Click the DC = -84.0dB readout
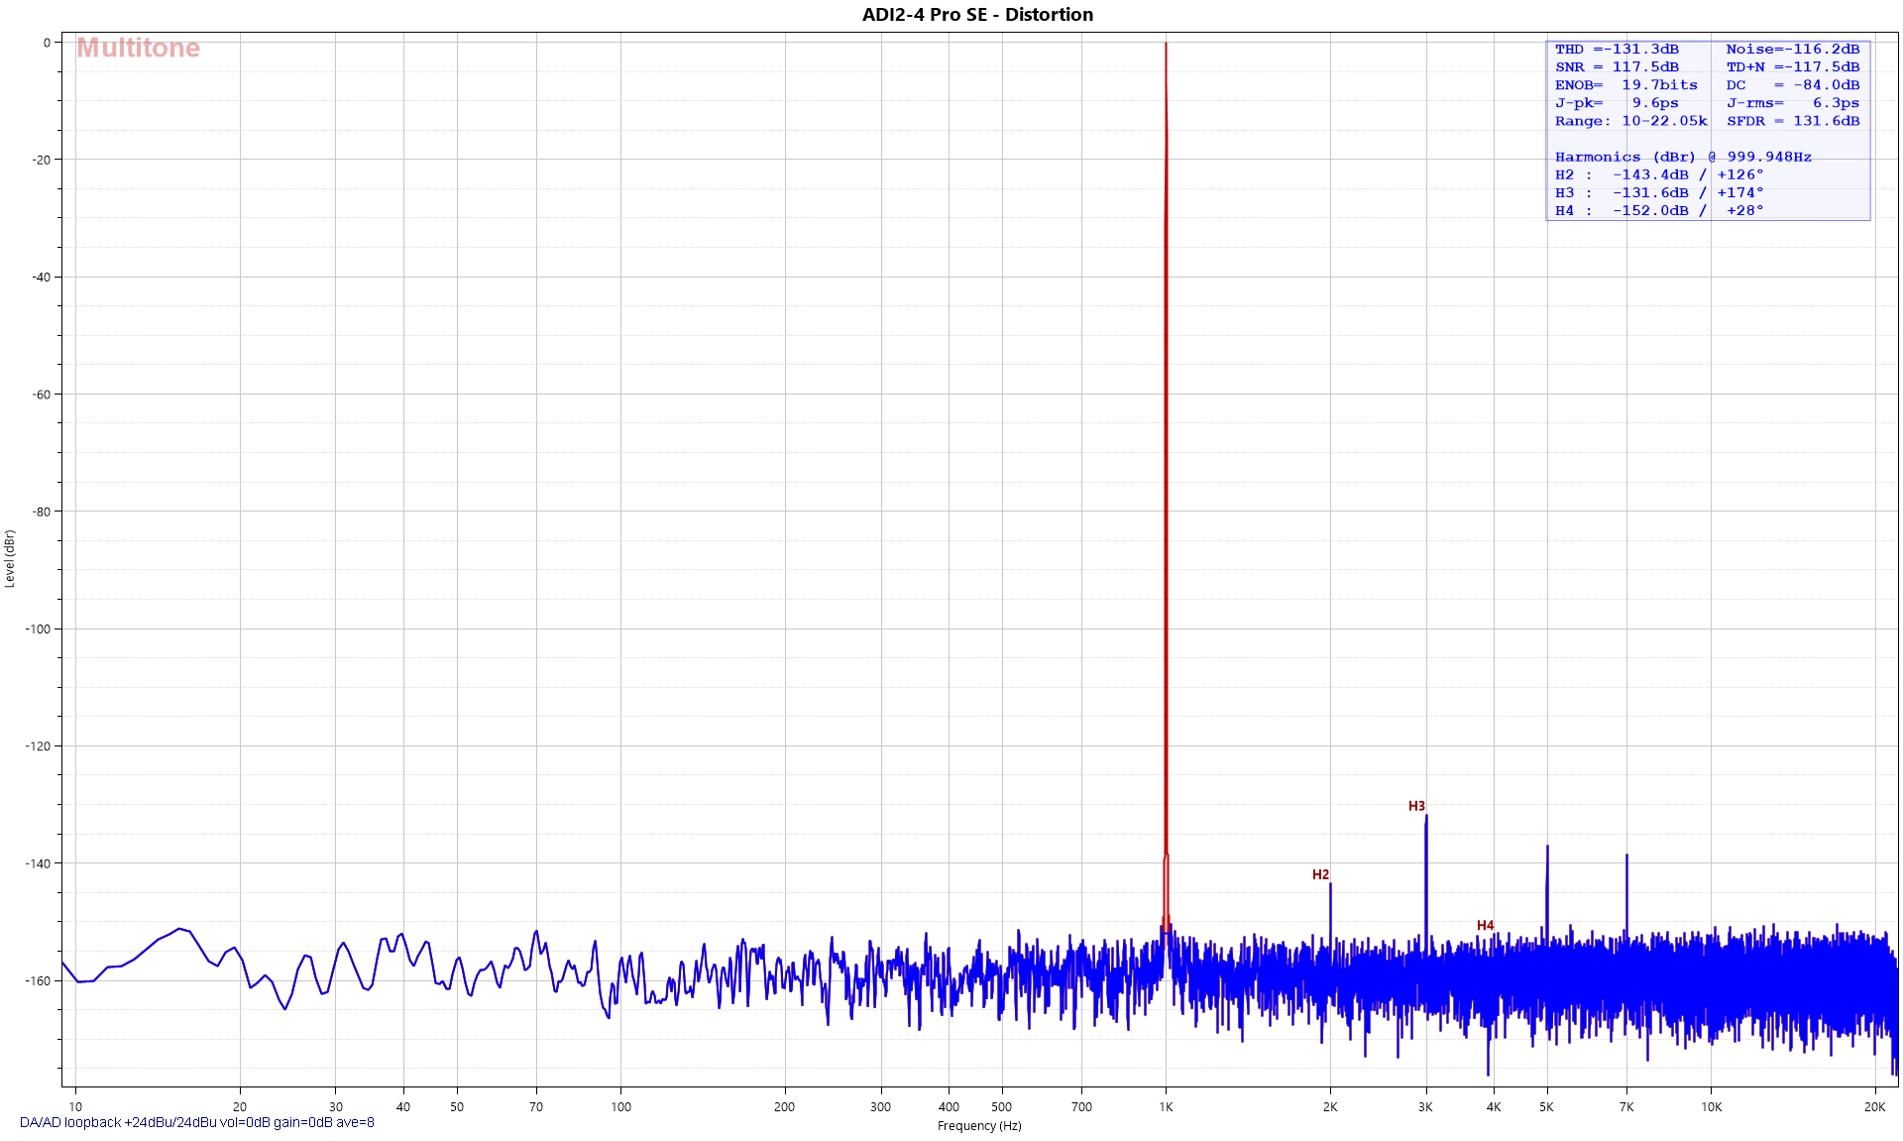 click(1792, 84)
